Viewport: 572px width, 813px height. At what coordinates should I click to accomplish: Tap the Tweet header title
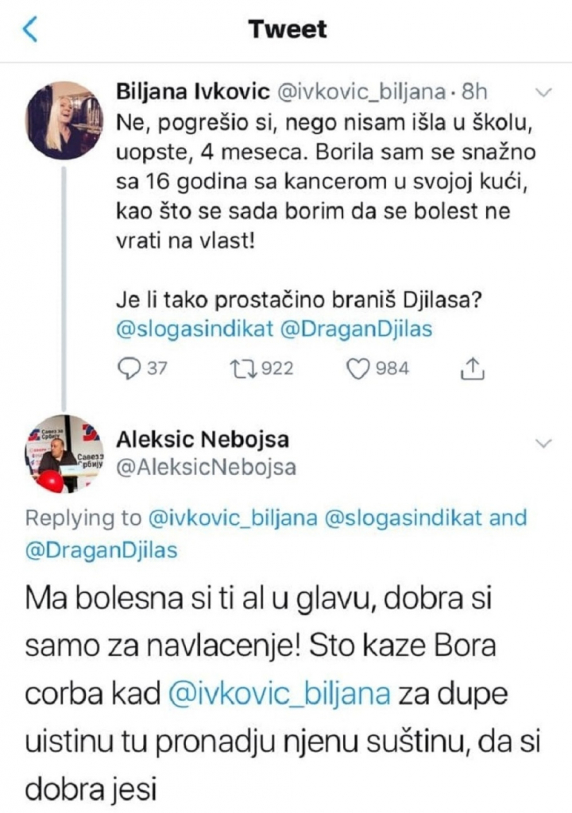287,29
